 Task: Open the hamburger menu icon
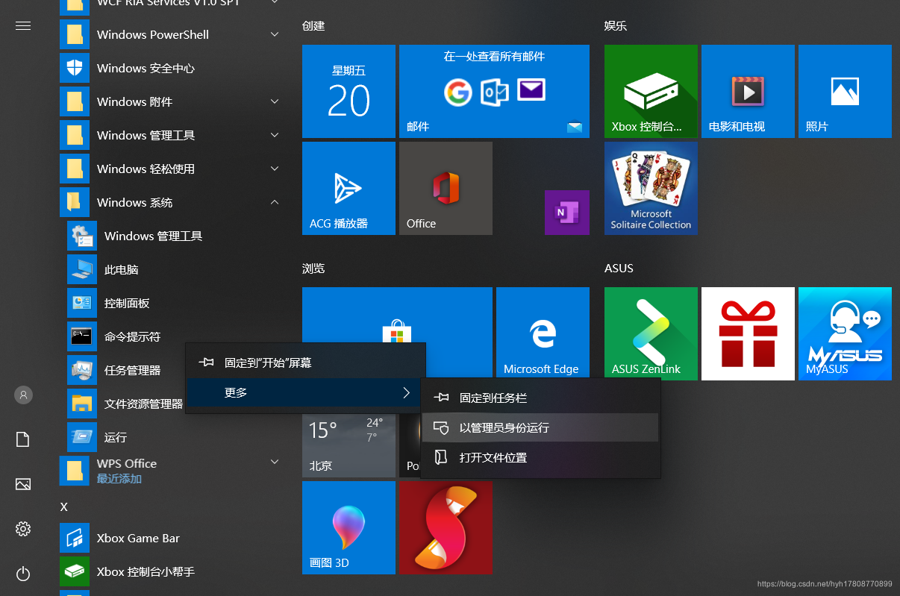[23, 25]
